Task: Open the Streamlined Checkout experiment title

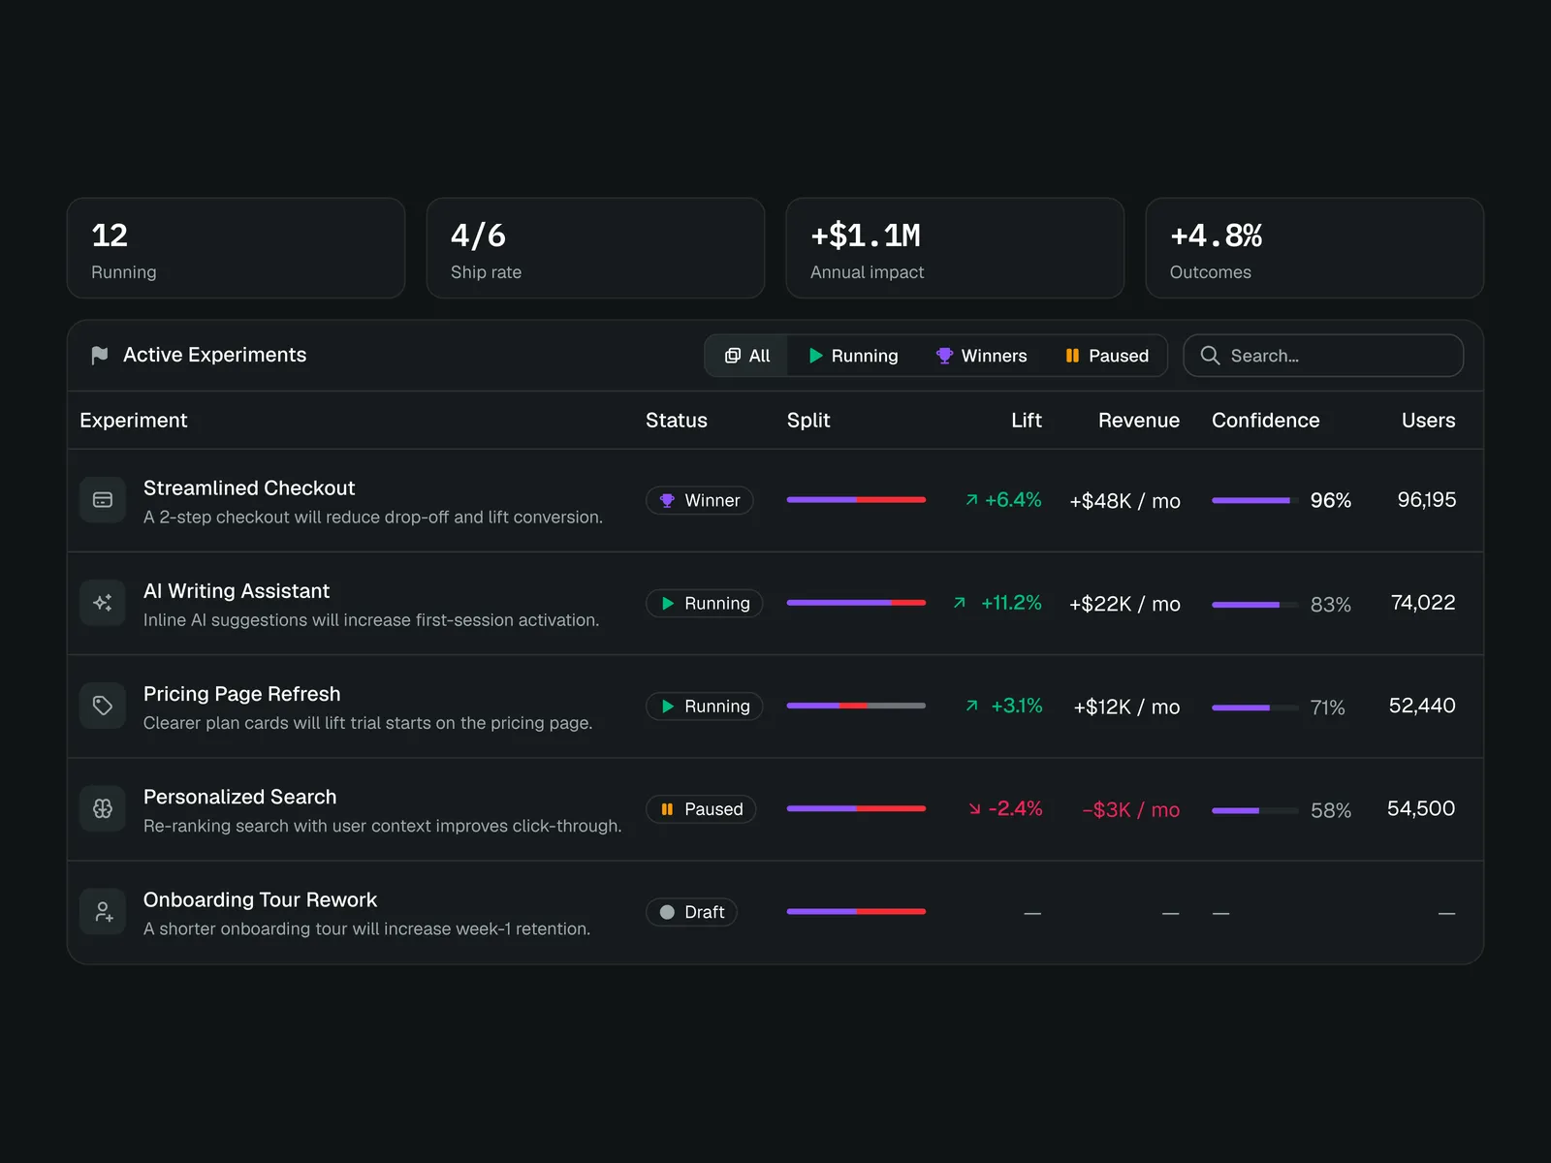Action: tap(249, 488)
